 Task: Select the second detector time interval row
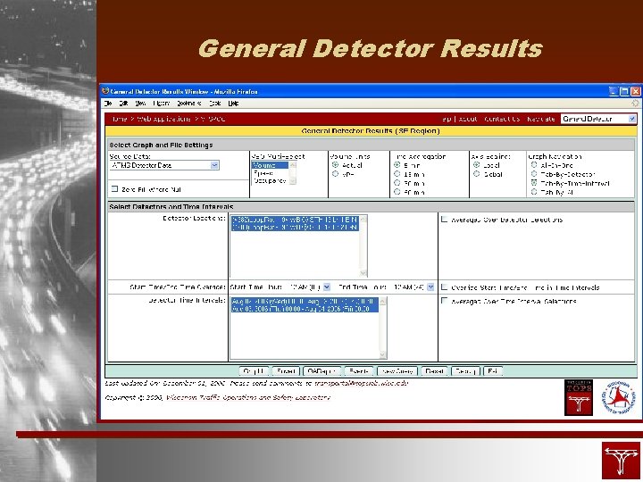coord(305,309)
